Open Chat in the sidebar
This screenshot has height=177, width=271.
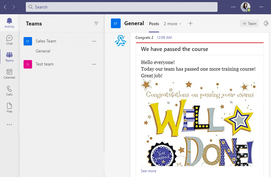point(9,40)
